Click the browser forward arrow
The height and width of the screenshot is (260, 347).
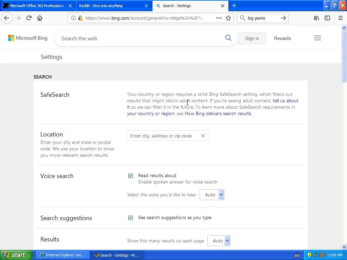point(18,18)
